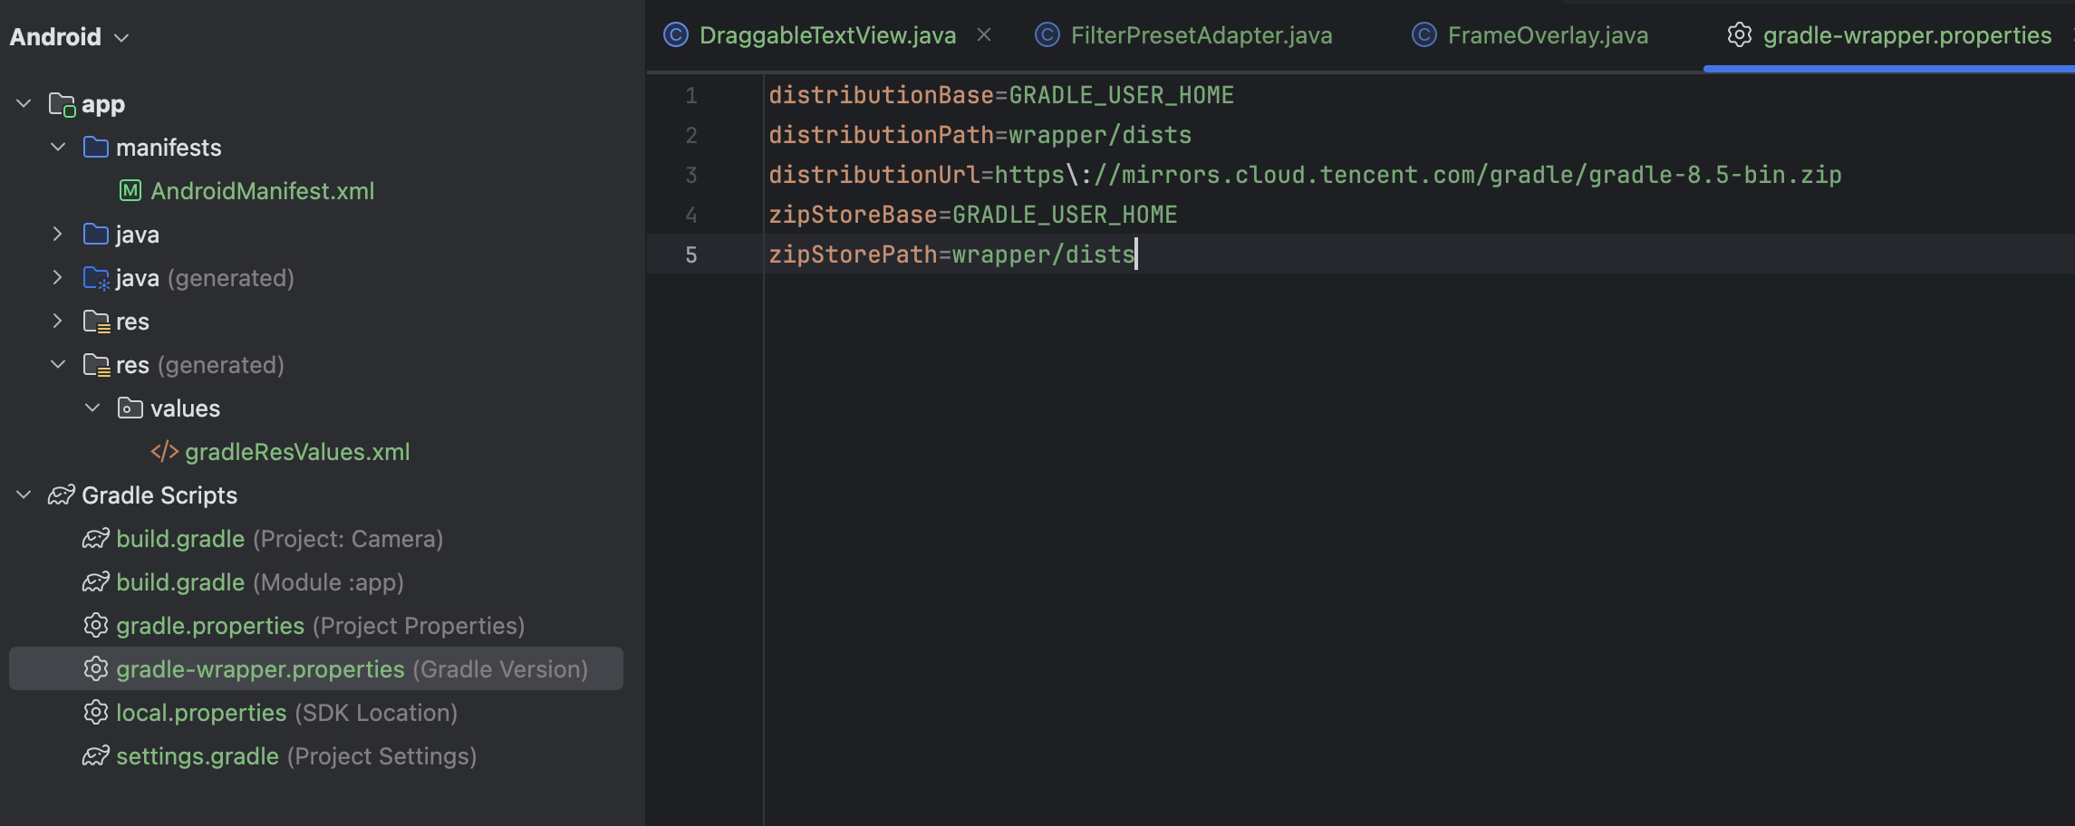Image resolution: width=2075 pixels, height=826 pixels.
Task: Open local.properties (SDK Location)
Action: pyautogui.click(x=286, y=713)
